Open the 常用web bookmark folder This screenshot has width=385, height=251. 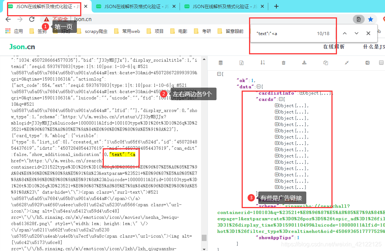pyautogui.click(x=127, y=31)
